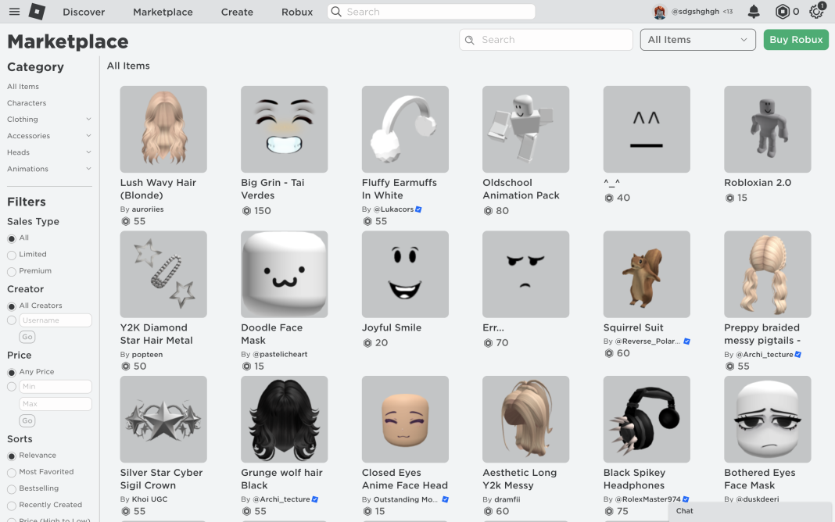Expand the Accessories category

click(x=88, y=136)
